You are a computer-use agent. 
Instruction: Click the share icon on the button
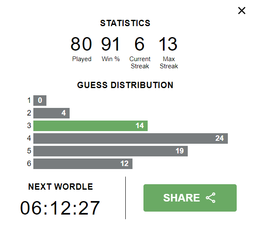pyautogui.click(x=211, y=198)
